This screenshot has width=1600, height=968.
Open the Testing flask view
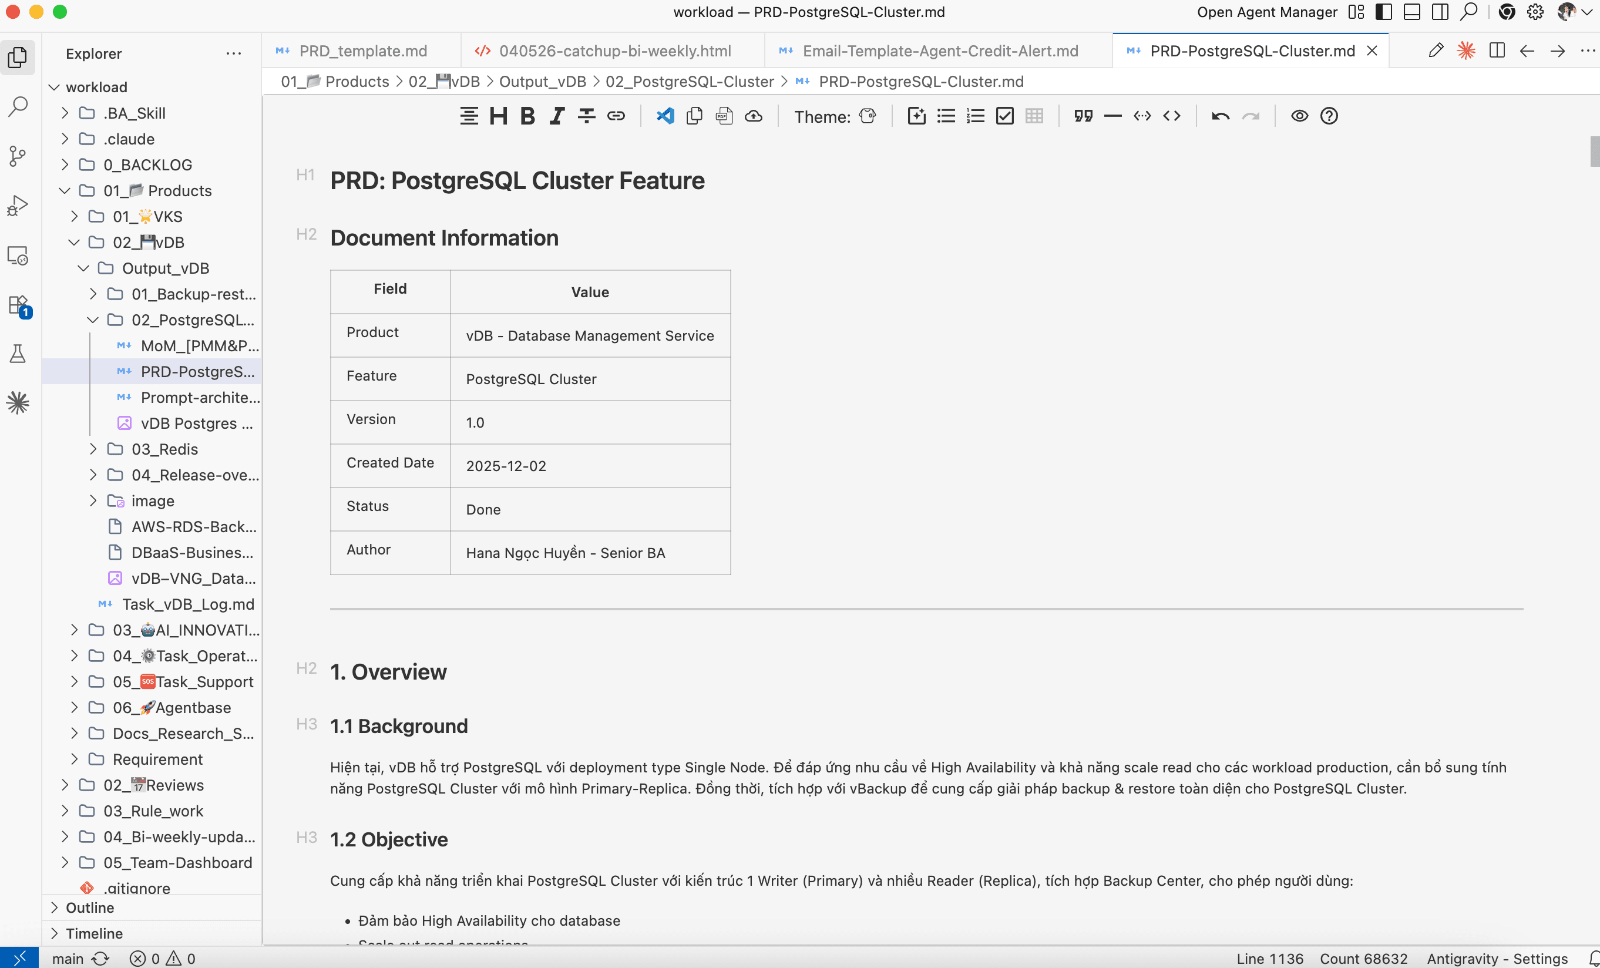coord(18,354)
